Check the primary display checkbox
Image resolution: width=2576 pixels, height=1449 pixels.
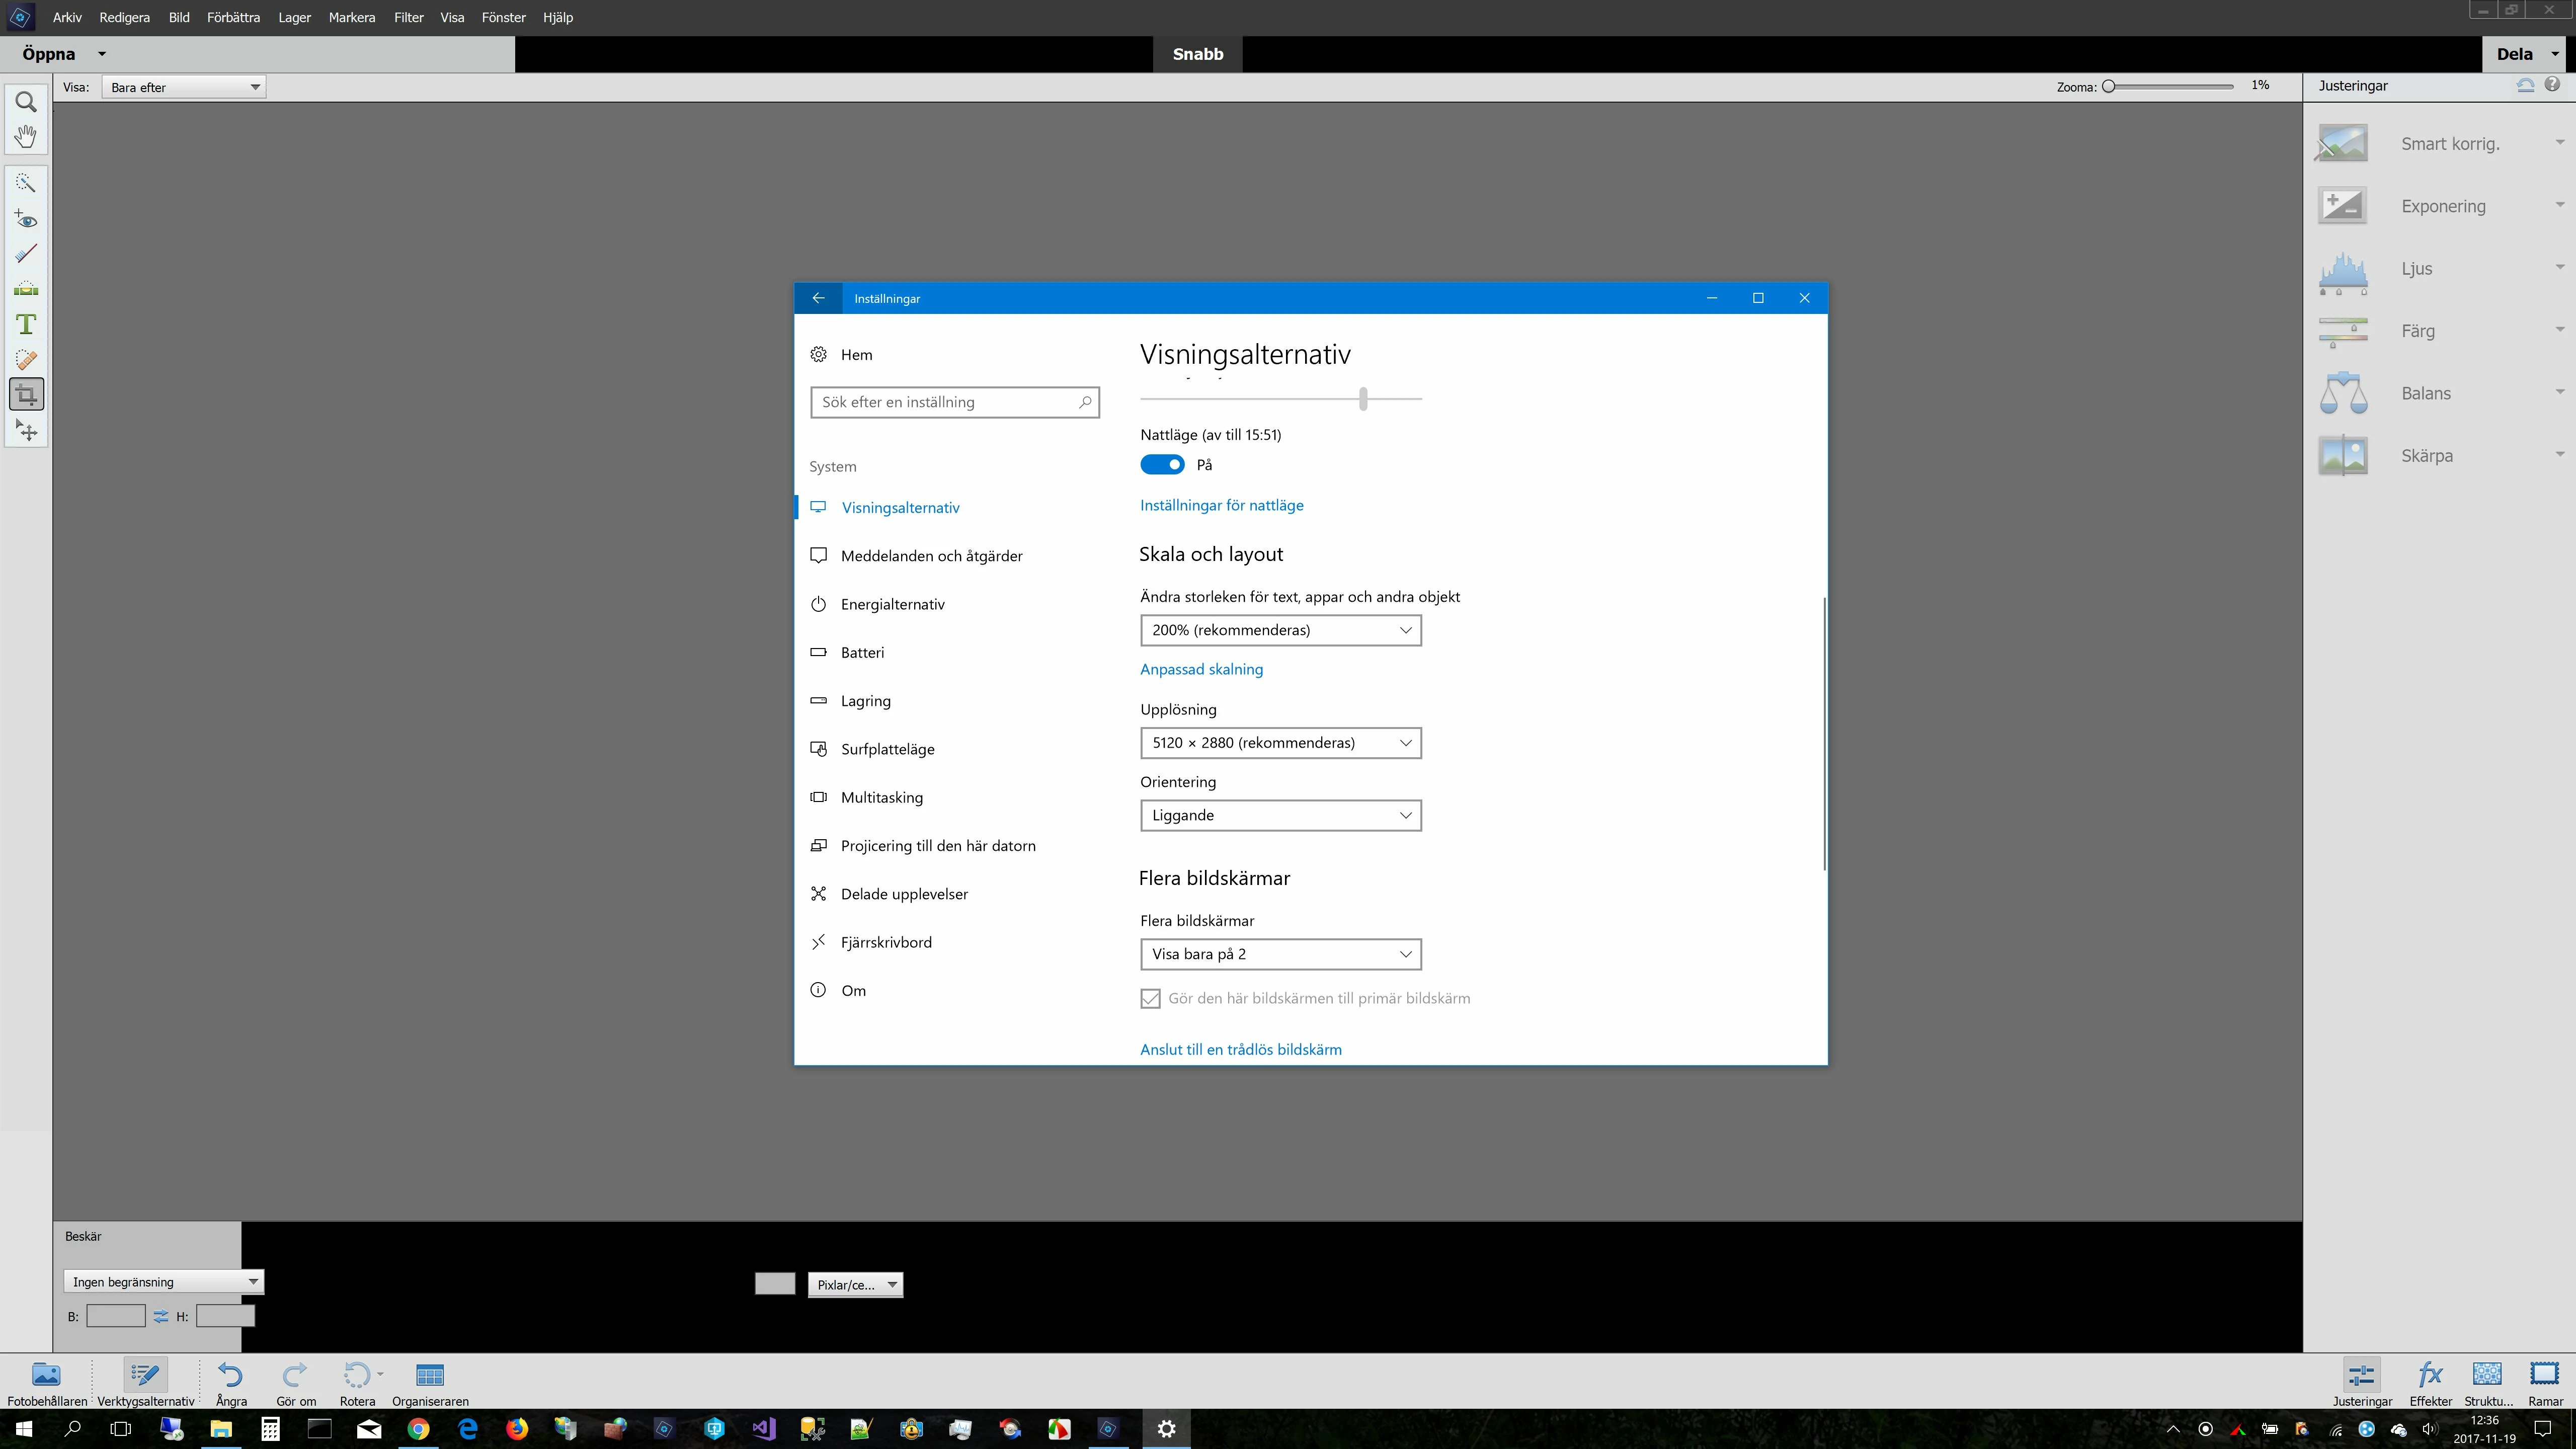1151,998
